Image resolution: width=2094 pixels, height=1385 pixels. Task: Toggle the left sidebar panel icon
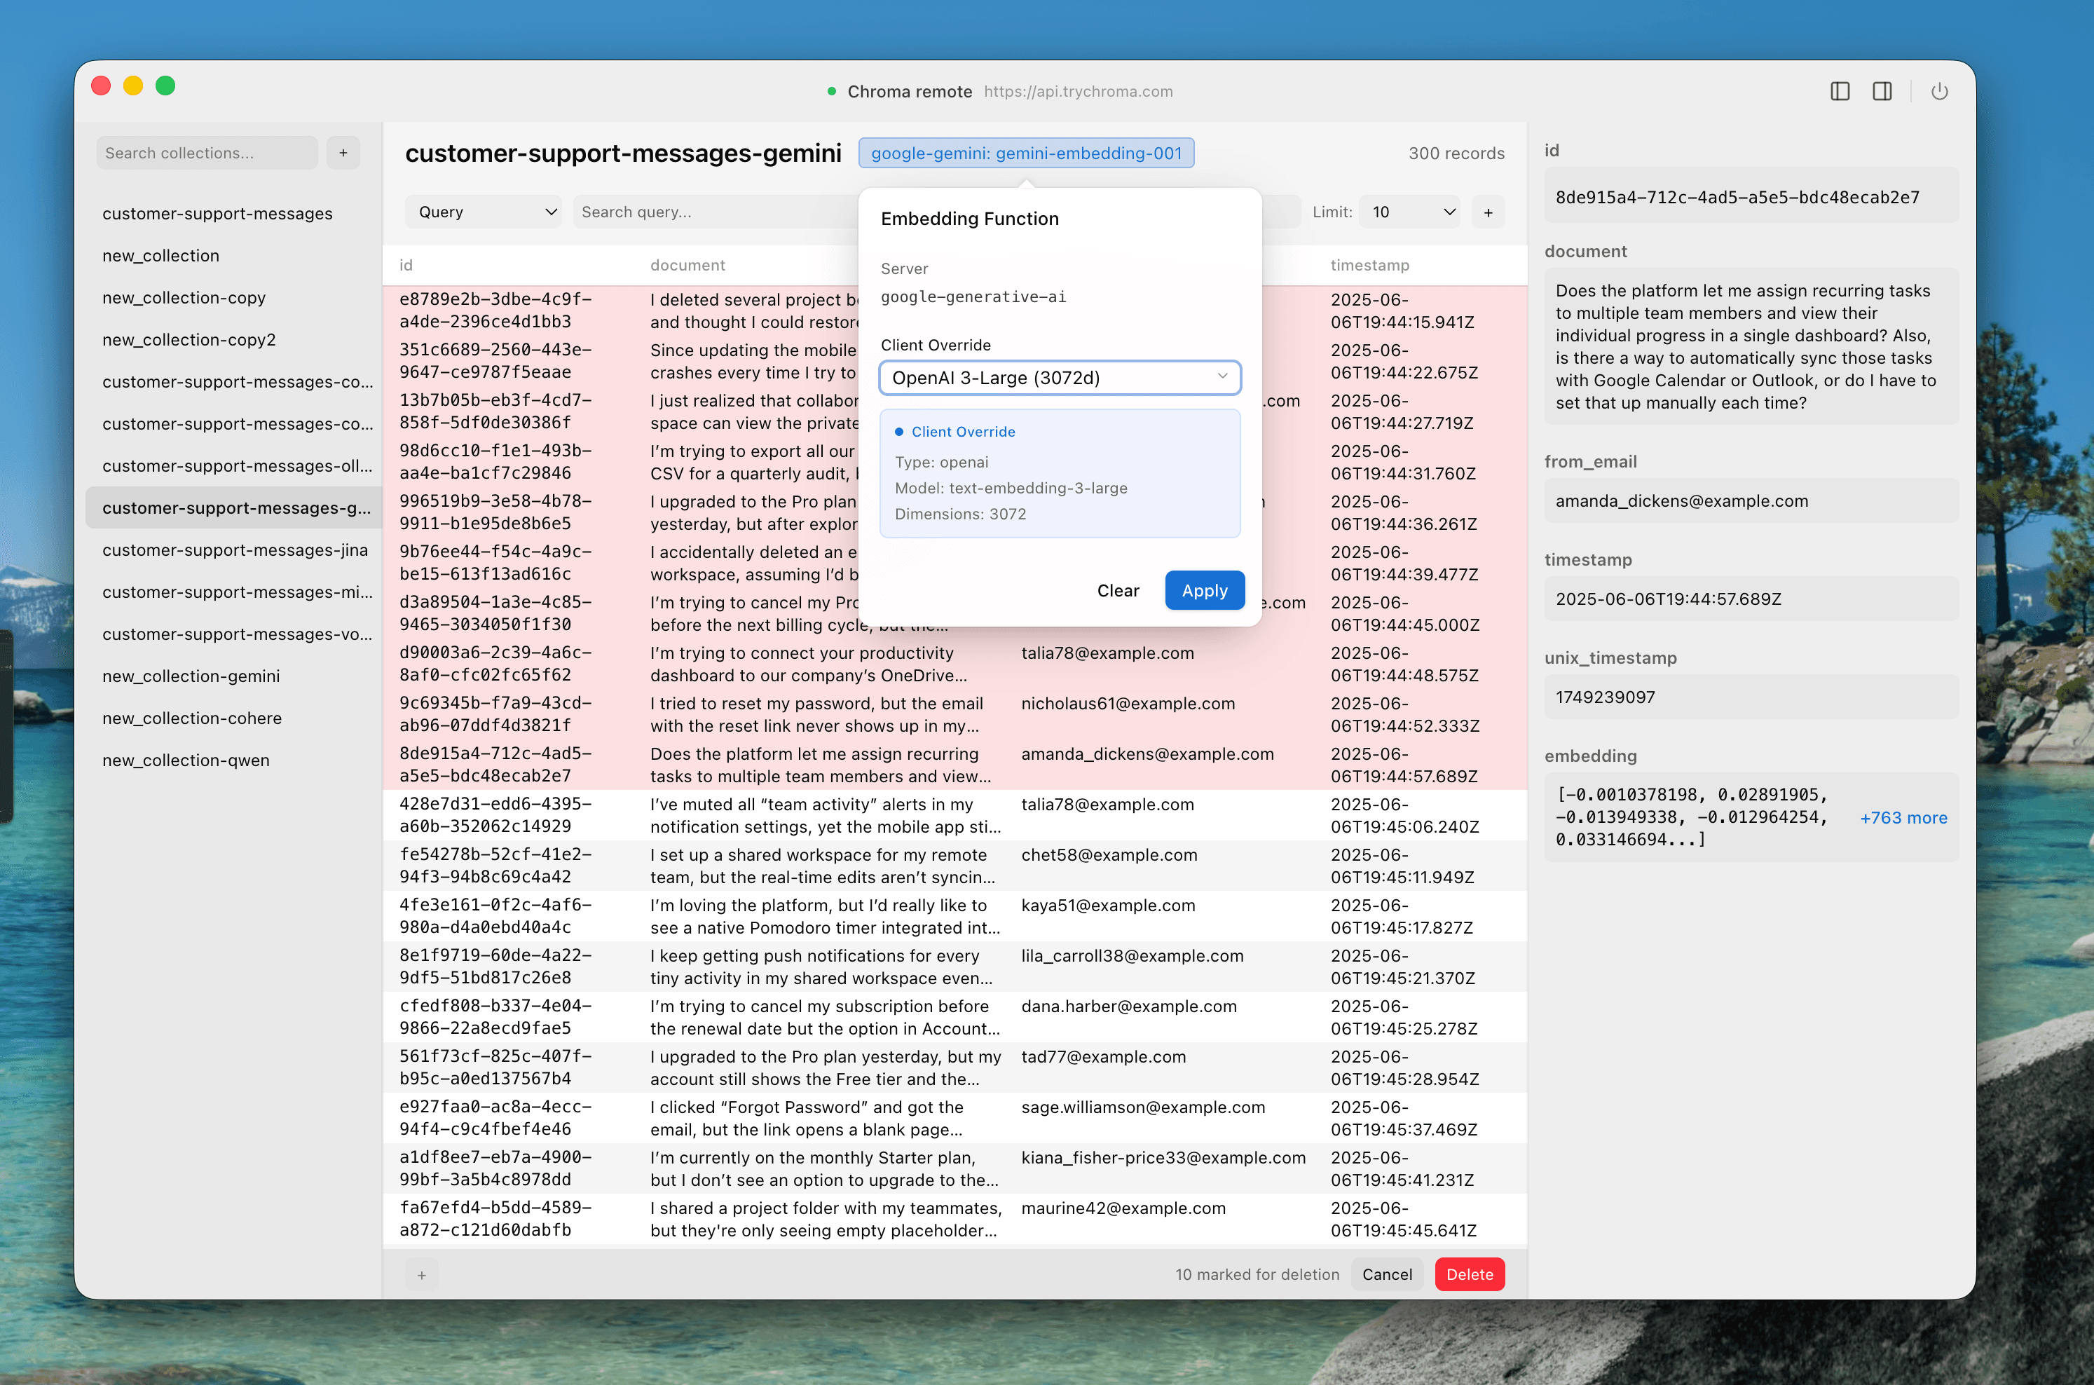[x=1840, y=91]
